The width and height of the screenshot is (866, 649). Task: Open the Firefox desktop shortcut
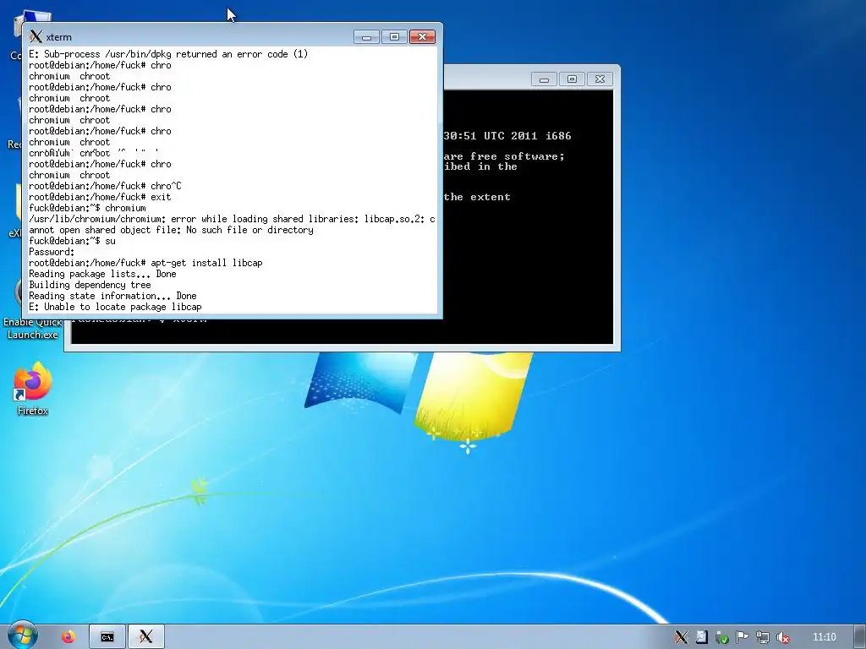tap(33, 389)
